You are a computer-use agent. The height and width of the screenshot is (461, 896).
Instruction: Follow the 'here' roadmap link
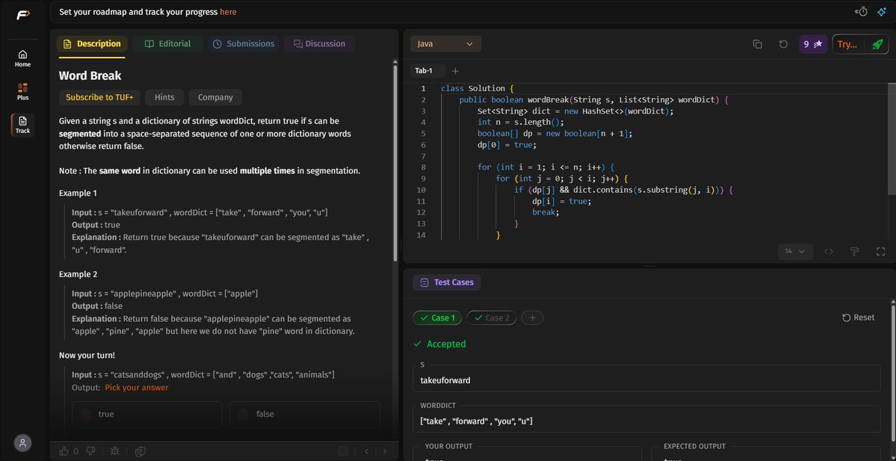pyautogui.click(x=228, y=11)
